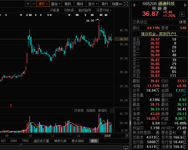
Task: Click the plus zoom-in chart button
Action: tap(28, 4)
